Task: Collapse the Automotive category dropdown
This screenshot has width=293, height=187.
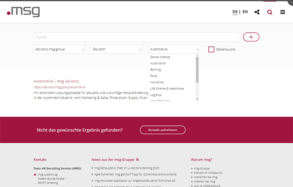Action: (174, 49)
